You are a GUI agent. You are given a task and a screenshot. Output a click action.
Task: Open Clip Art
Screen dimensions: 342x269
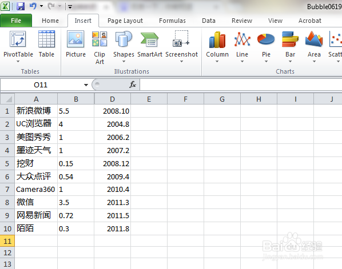[100, 47]
